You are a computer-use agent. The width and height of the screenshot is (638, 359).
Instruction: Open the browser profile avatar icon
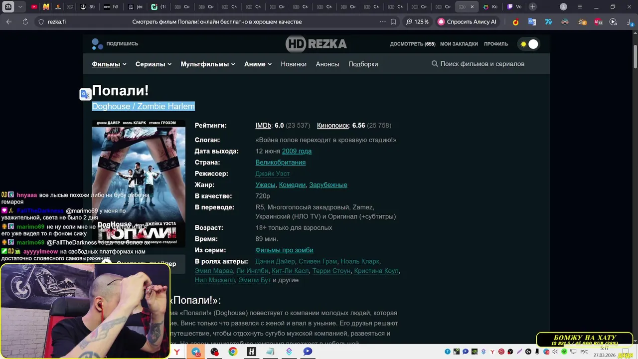pyautogui.click(x=563, y=7)
